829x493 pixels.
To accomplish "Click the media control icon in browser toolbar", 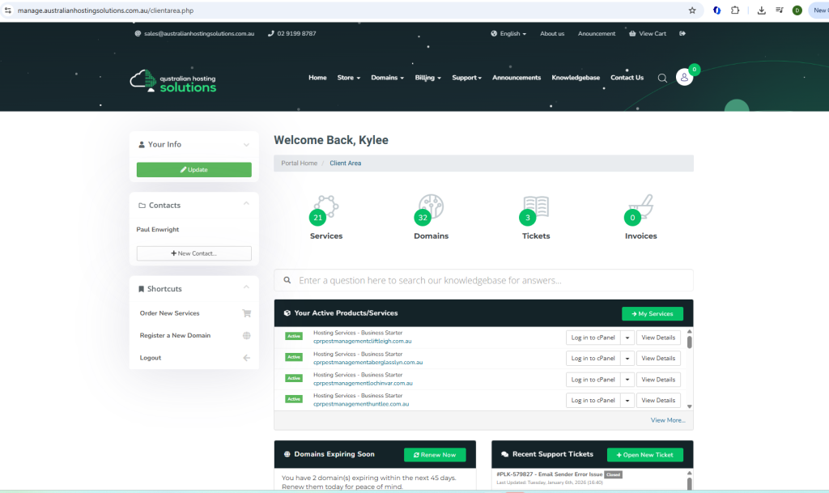I will [x=780, y=10].
